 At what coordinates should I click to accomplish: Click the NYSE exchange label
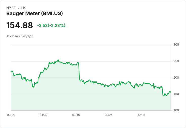(11, 8)
